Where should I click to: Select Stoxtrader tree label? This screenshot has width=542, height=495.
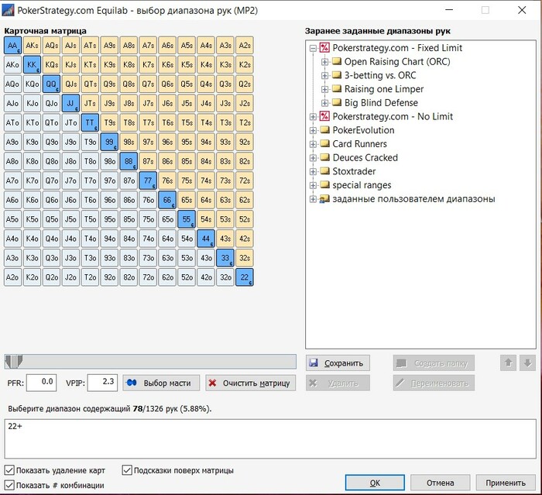click(x=354, y=171)
